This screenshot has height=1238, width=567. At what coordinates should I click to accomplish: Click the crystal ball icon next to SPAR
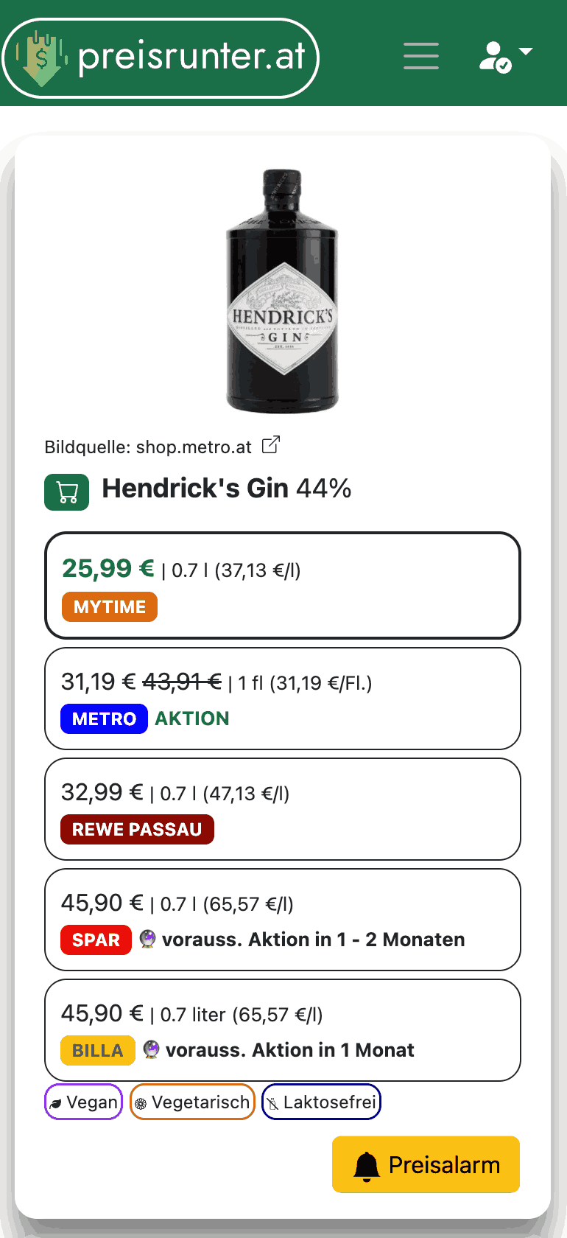(148, 939)
